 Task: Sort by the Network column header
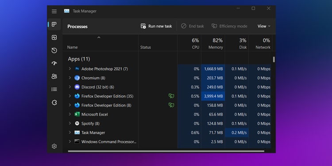[263, 47]
